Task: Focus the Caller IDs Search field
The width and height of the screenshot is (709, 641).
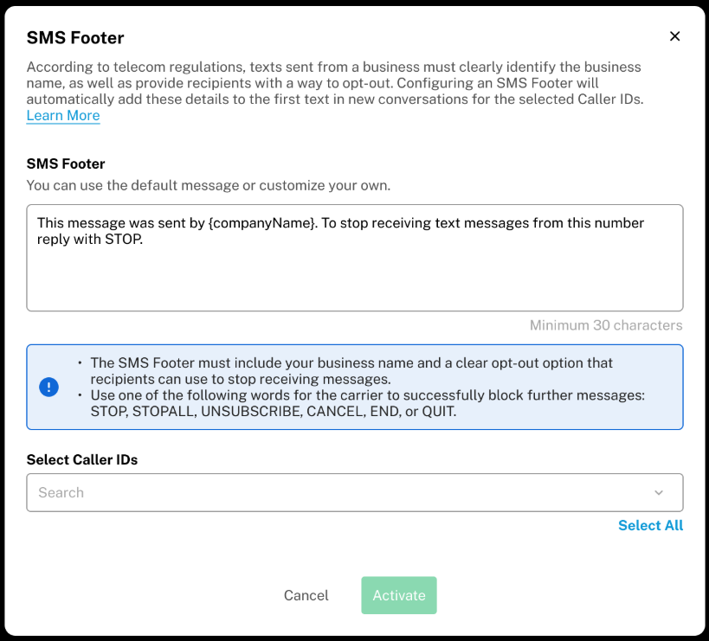Action: point(329,493)
